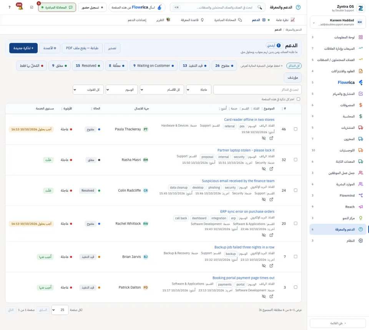Open مركز النمو growth center icon

[361, 218]
